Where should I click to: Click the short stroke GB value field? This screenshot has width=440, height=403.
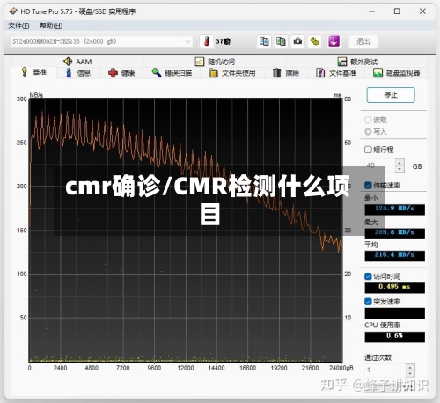tap(379, 166)
